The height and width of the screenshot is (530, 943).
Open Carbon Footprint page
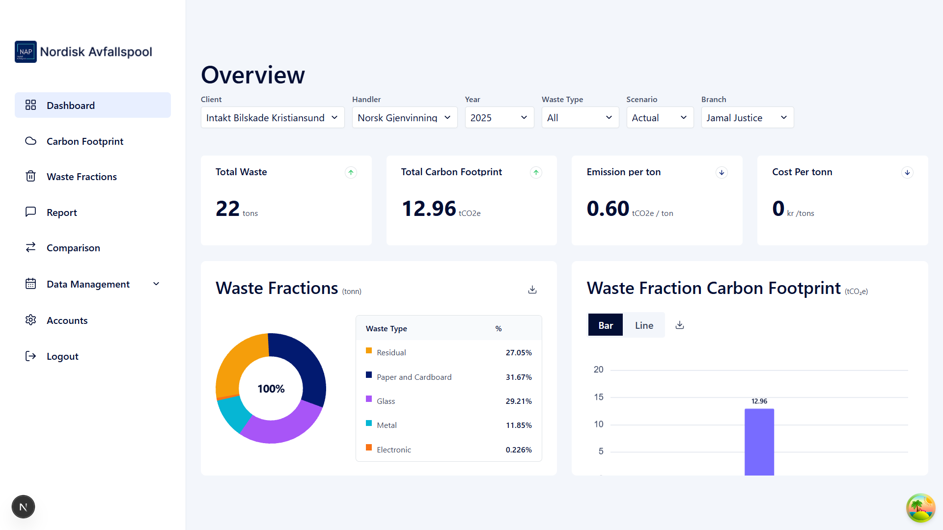tap(93, 141)
